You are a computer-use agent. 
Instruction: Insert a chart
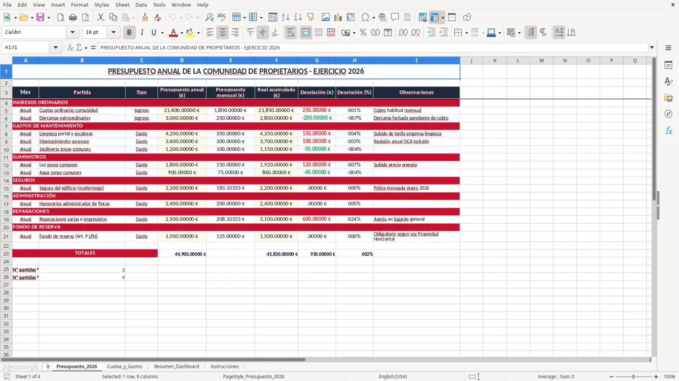(x=338, y=17)
